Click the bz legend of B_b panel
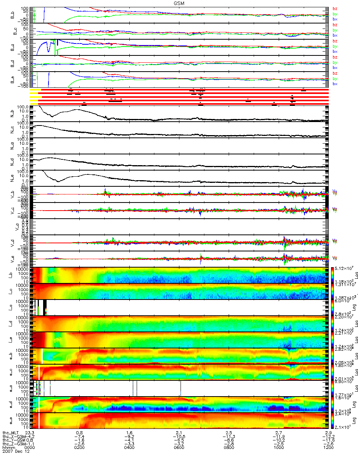Image resolution: width=358 pixels, height=462 pixels. [x=335, y=8]
